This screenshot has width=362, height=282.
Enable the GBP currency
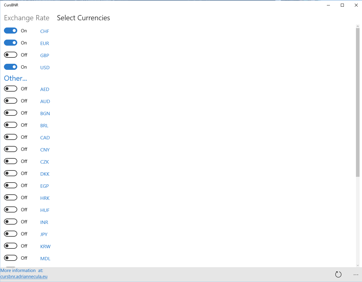(x=11, y=55)
